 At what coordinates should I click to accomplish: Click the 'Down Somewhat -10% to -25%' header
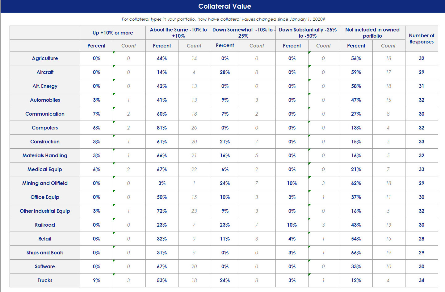coord(243,33)
